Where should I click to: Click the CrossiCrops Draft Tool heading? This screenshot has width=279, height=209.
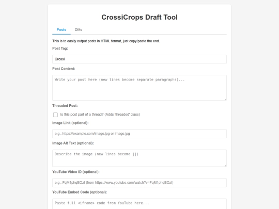(139, 17)
